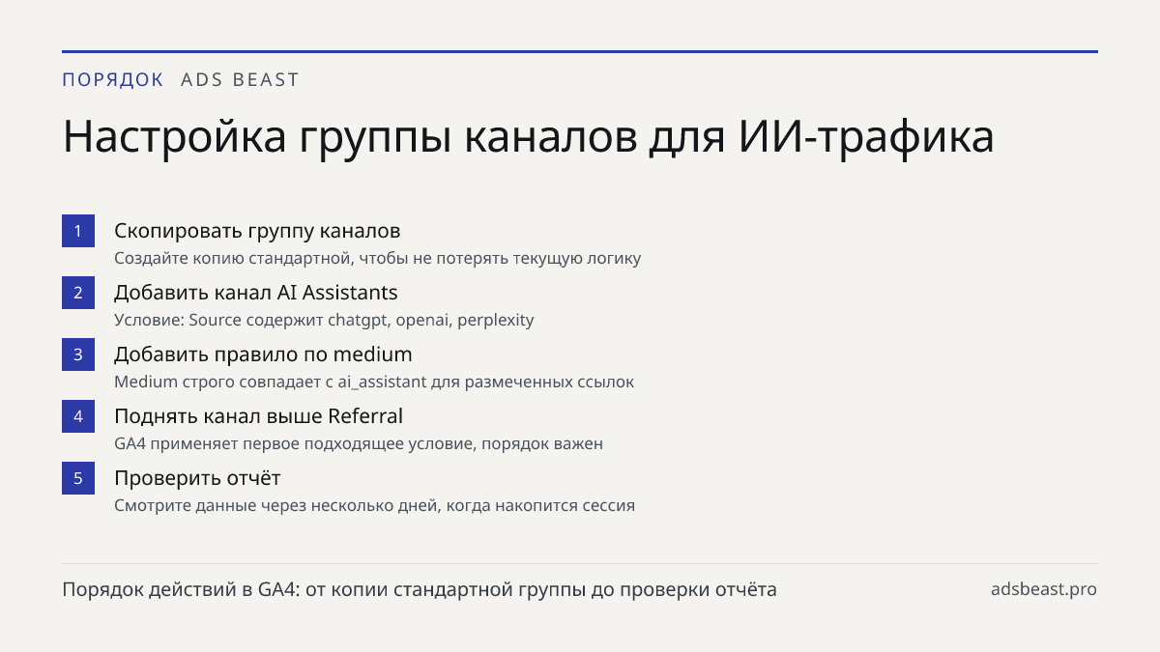Click step 'Добавить канал AI Assistants'

(256, 293)
